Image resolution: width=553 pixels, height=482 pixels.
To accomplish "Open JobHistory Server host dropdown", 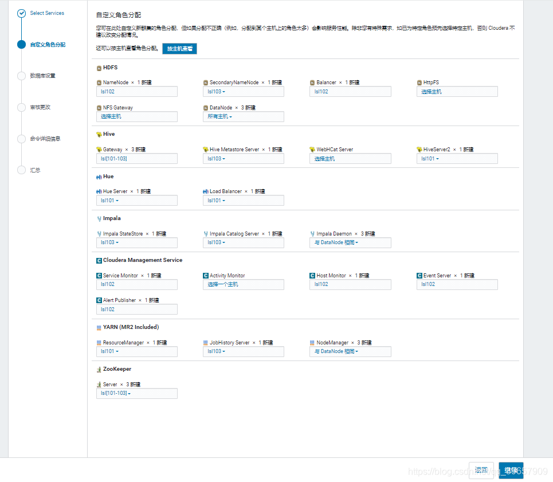I will click(x=244, y=351).
